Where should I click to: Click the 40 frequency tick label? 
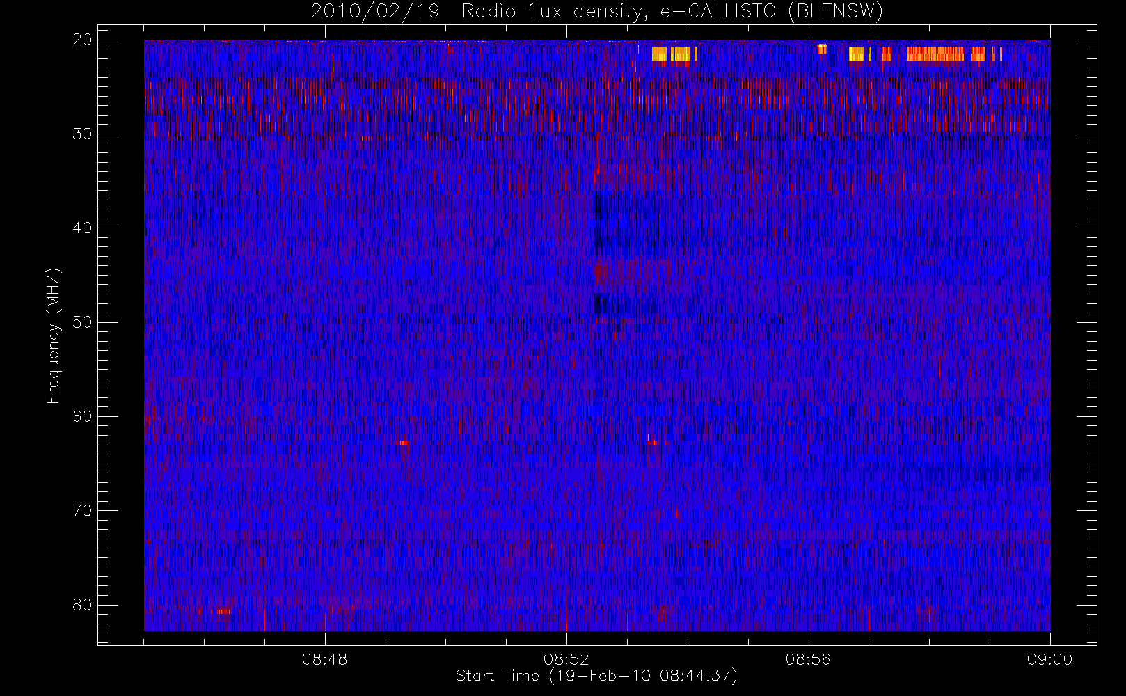pos(82,228)
